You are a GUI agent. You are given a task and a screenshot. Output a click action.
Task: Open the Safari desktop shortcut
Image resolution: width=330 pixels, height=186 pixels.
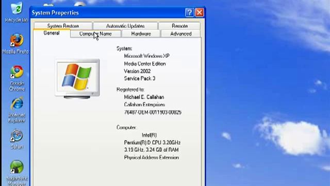point(16,139)
